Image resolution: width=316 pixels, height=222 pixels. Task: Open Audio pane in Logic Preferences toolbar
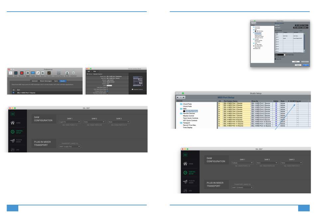pyautogui.click(x=16, y=73)
